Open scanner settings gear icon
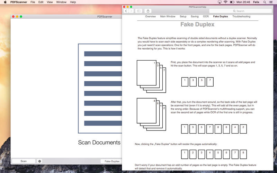This screenshot has height=173, width=277. (39, 161)
